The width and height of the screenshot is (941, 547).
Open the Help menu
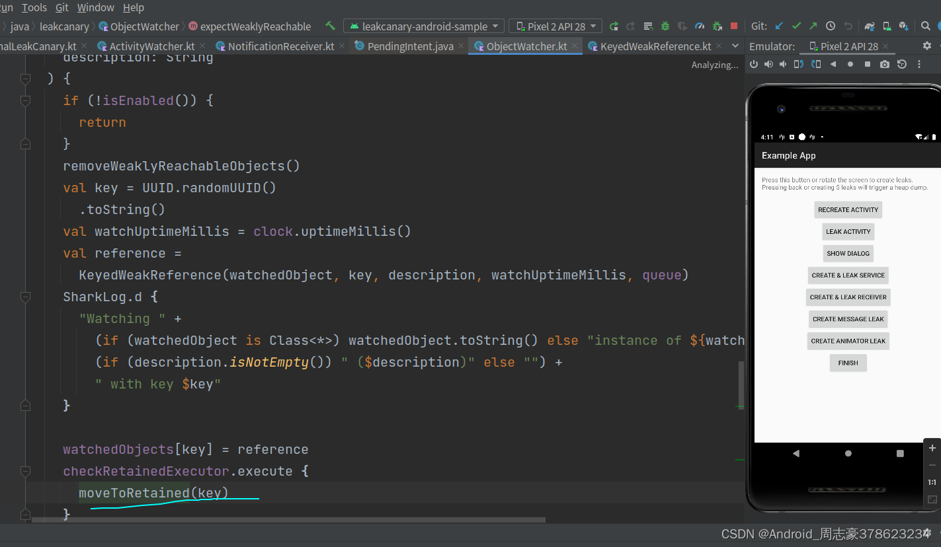tap(134, 7)
